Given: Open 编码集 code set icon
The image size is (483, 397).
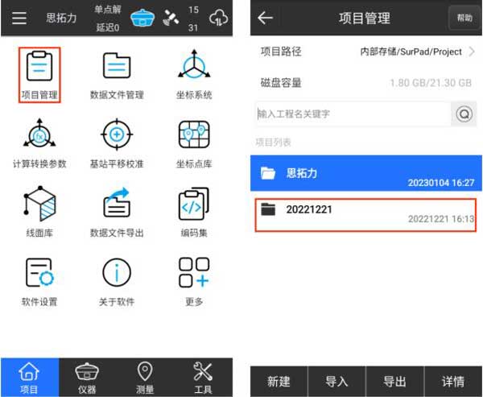Looking at the screenshot, I should click(x=194, y=204).
